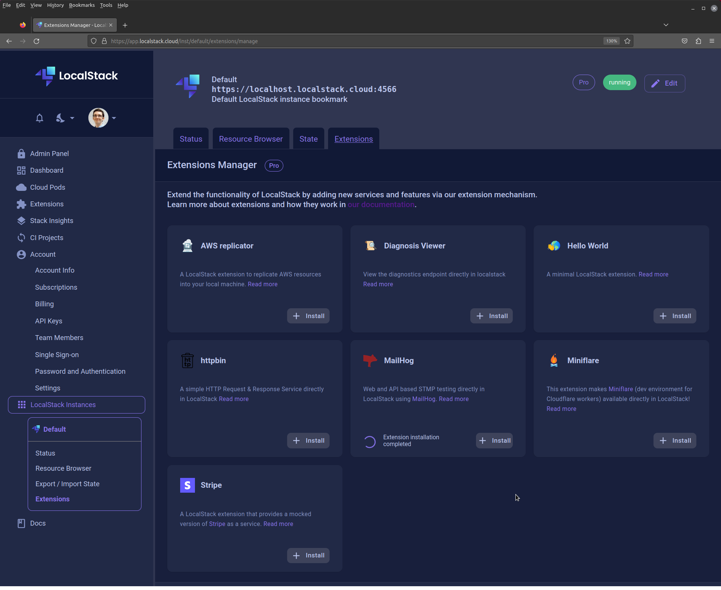Open the Docs section
This screenshot has width=721, height=590.
coord(37,523)
